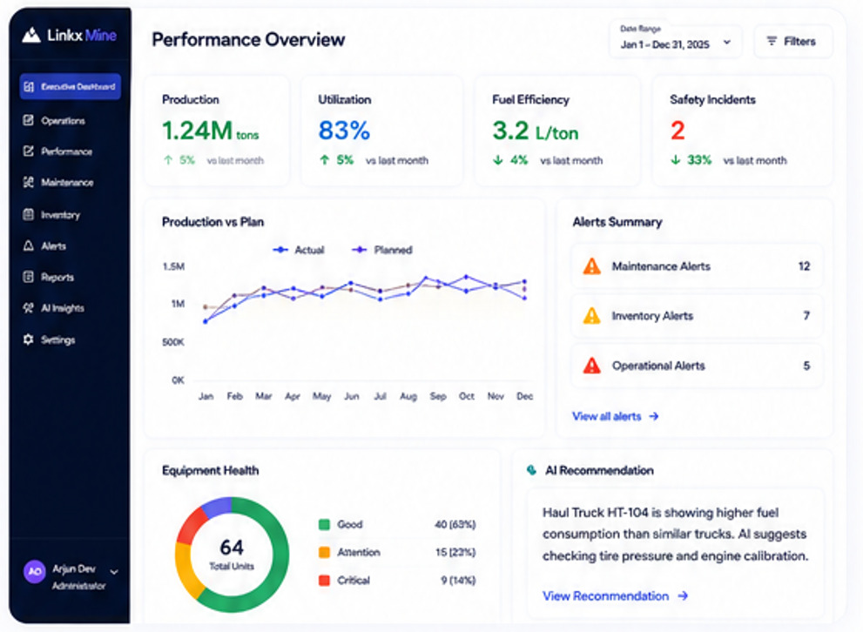Click the Good 40 (63%) value
Viewport: 863px width, 632px height.
(455, 524)
